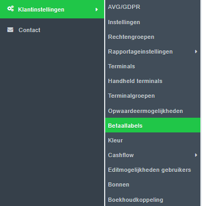Go to Bonnen in the submenu

tap(153, 184)
